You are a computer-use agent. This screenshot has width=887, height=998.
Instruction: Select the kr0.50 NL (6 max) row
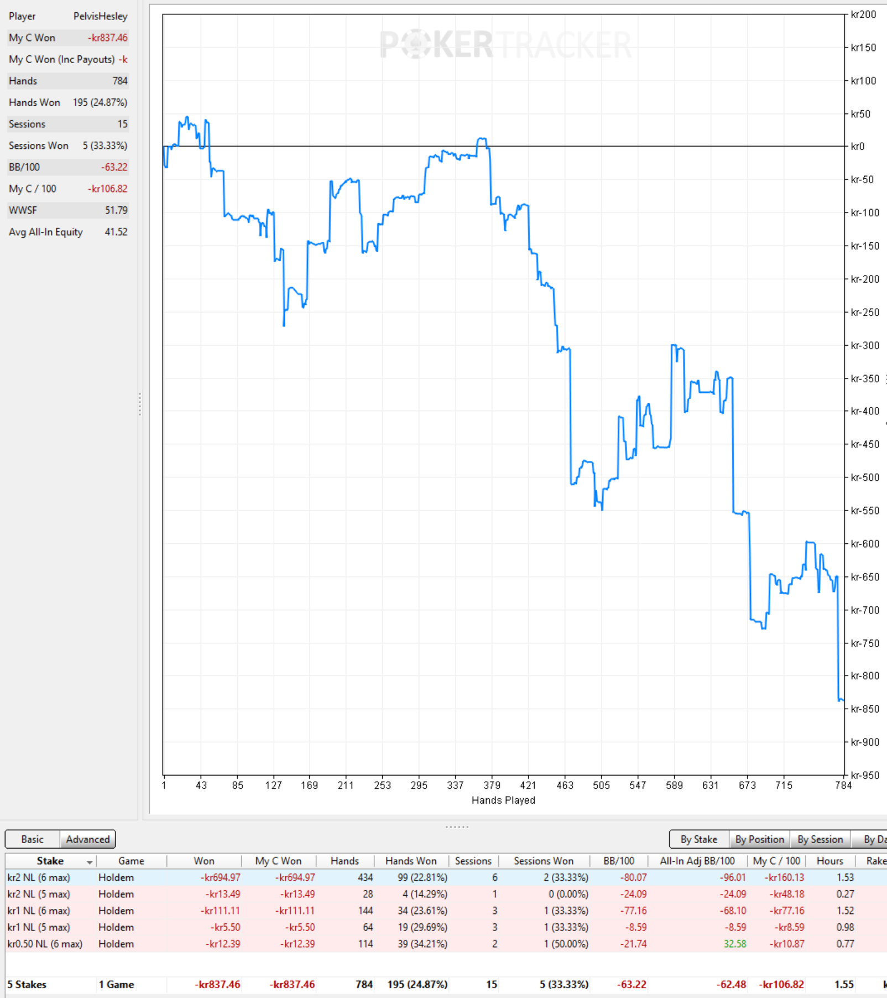point(446,944)
